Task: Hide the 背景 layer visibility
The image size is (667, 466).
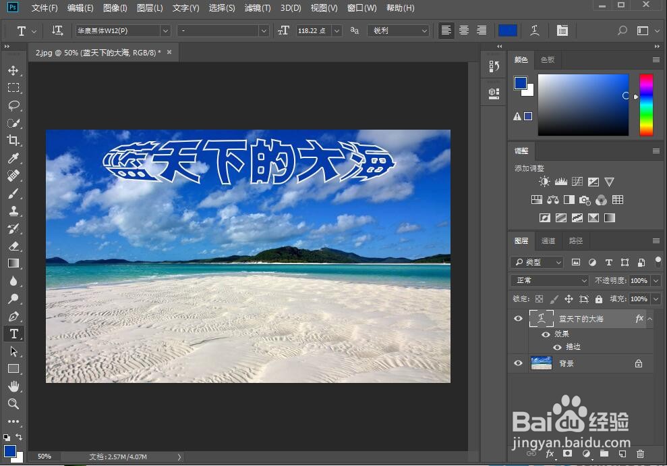Action: [x=518, y=363]
